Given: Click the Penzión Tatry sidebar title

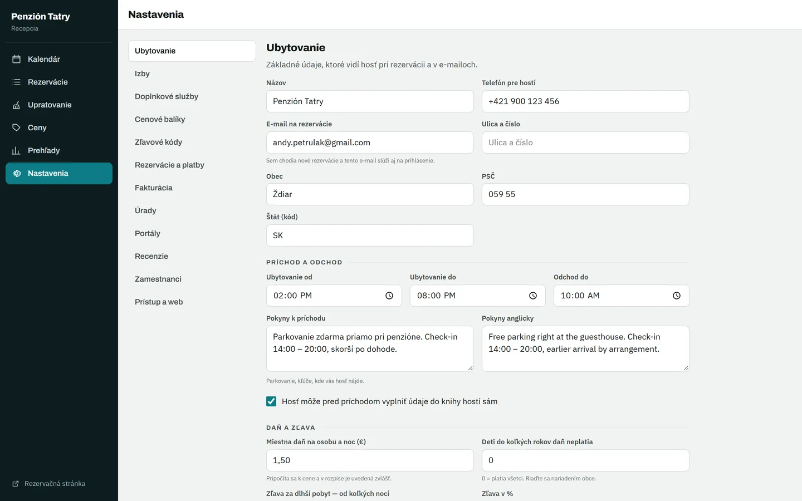Looking at the screenshot, I should pos(41,17).
